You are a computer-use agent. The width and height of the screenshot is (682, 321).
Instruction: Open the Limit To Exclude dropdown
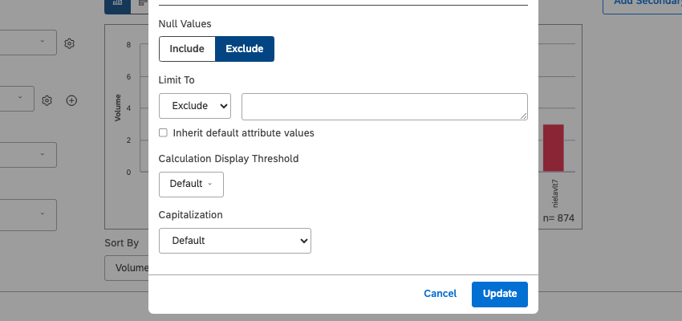tap(195, 106)
